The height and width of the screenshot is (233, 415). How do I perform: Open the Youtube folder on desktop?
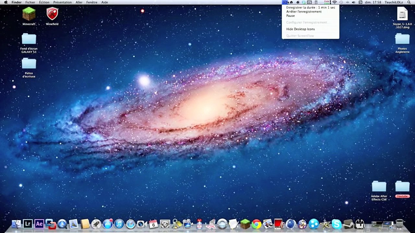(402, 186)
